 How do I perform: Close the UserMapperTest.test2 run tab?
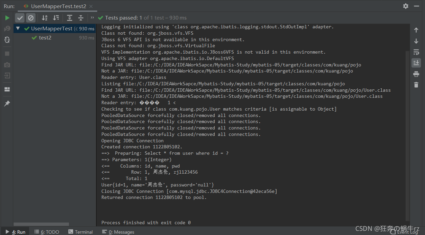[x=91, y=6]
